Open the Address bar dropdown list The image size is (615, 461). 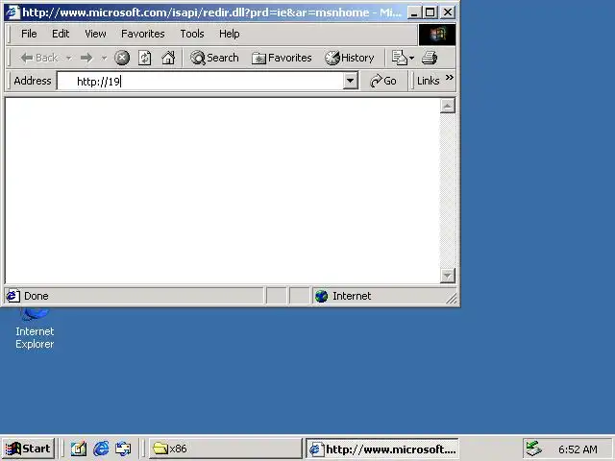(350, 81)
